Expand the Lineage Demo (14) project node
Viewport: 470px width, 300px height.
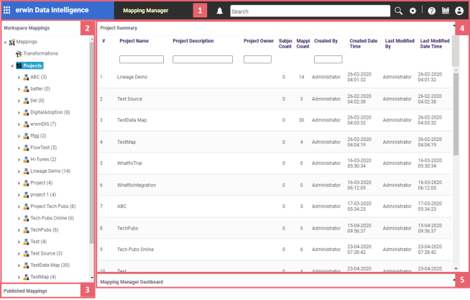[x=19, y=172]
